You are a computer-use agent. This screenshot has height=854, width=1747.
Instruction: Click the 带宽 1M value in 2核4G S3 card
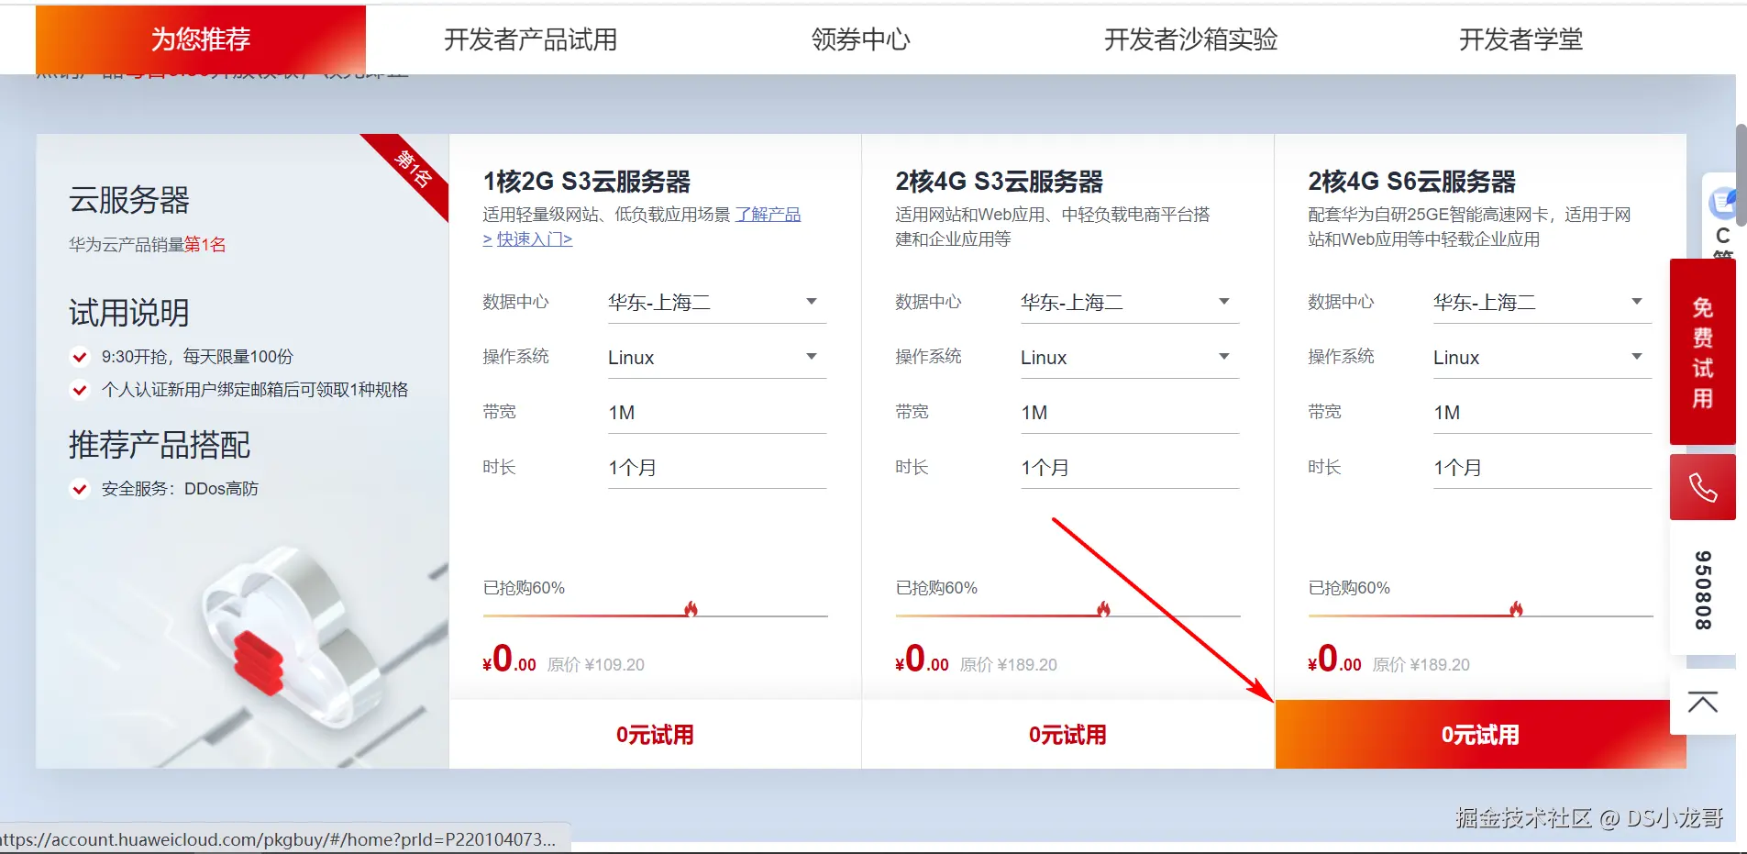(x=1034, y=413)
